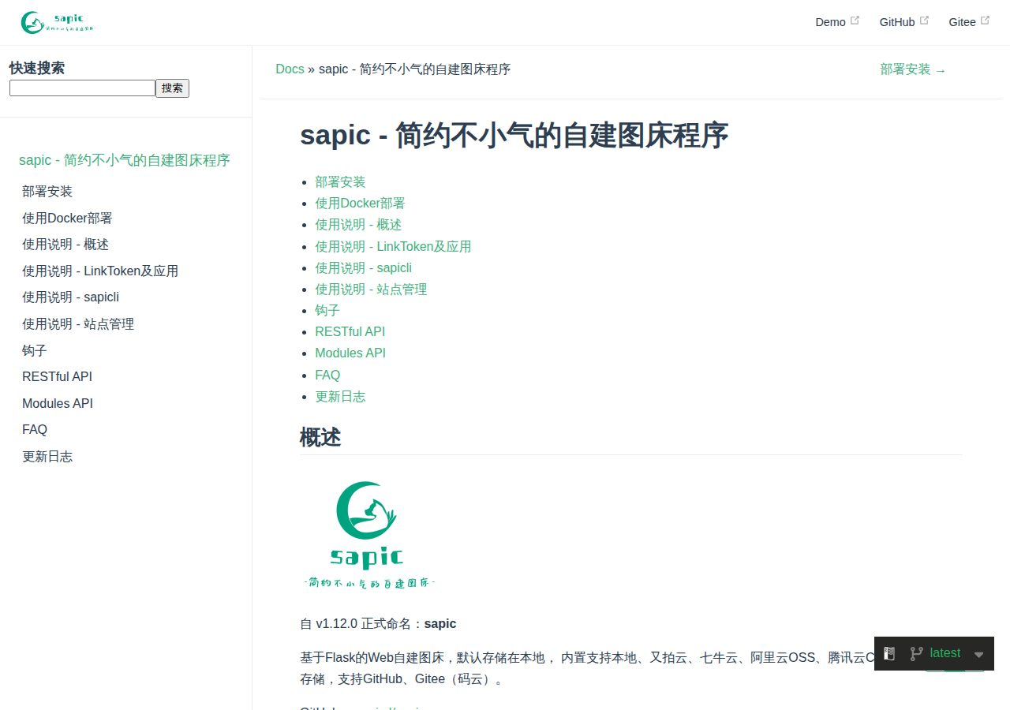Expand the latest version dropdown arrow

978,655
